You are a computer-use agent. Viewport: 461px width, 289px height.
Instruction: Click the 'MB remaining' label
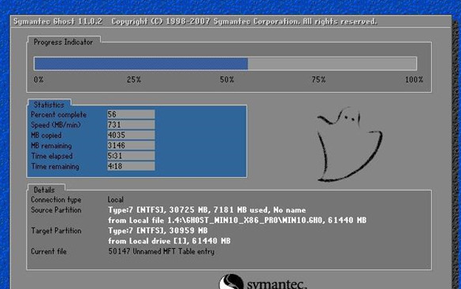51,146
